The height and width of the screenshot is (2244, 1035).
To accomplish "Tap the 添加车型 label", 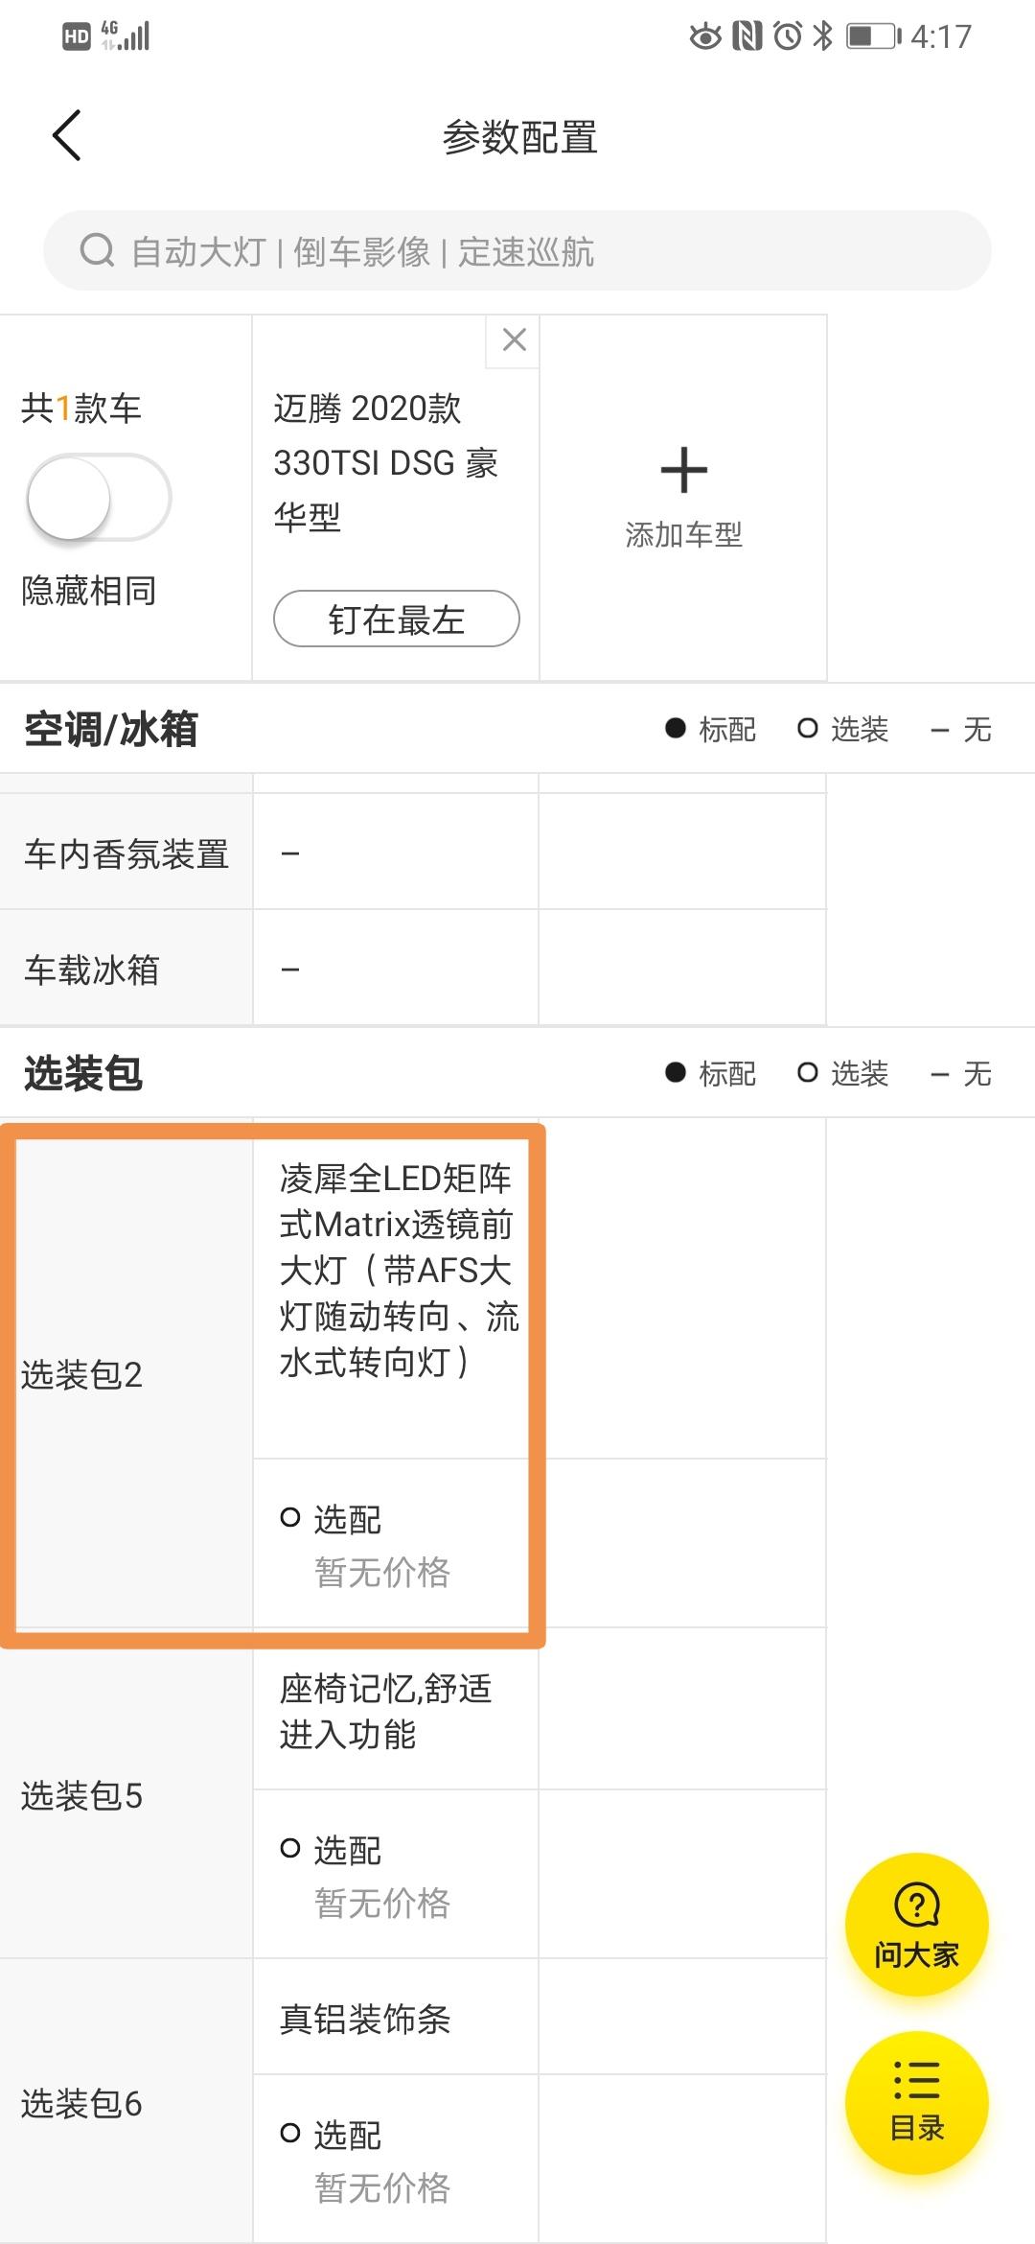I will coord(683,535).
